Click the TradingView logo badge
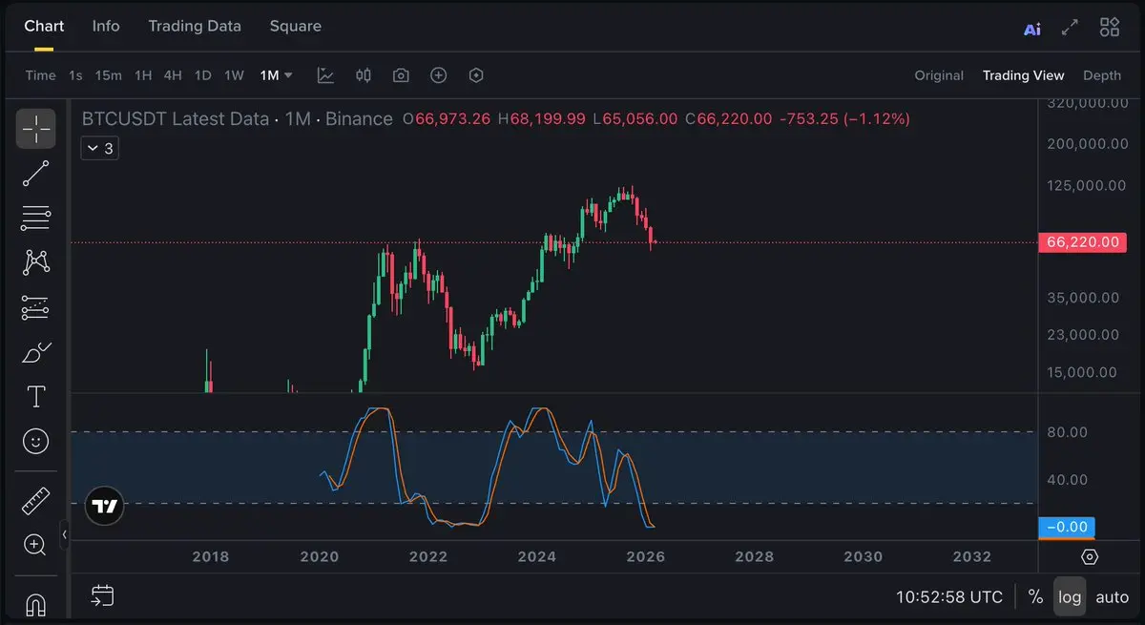The image size is (1145, 625). click(x=104, y=506)
